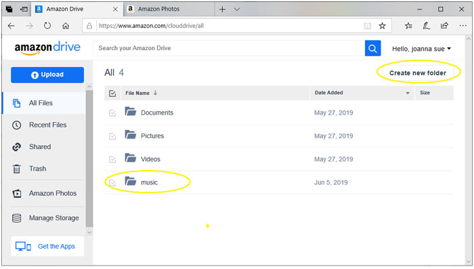Toggle the select all files checkbox

(112, 94)
